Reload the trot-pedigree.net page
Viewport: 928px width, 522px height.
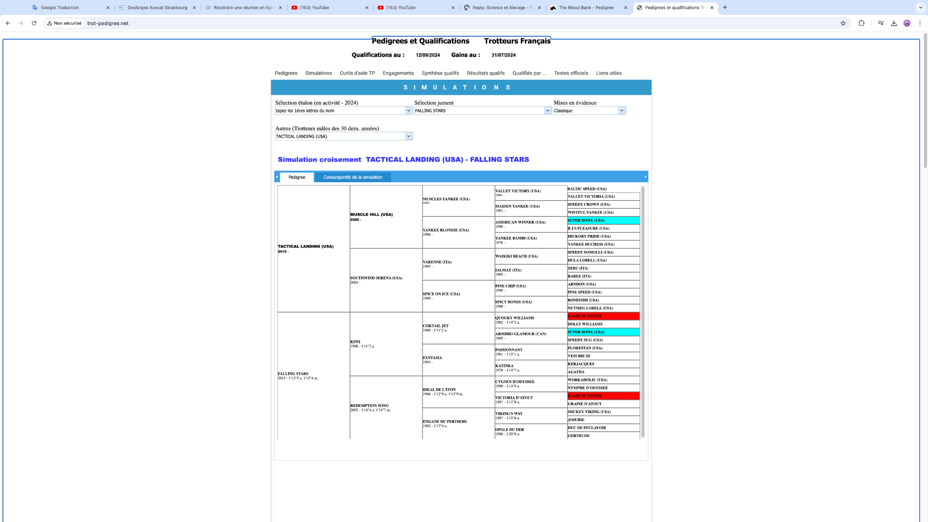(x=34, y=23)
